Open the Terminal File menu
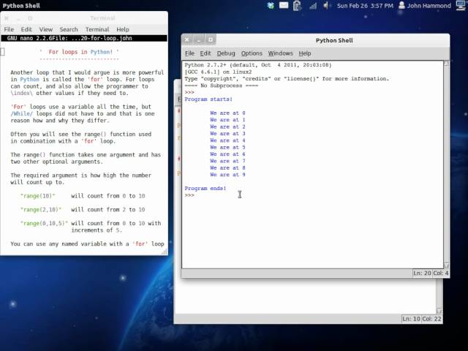The width and height of the screenshot is (468, 351). click(x=9, y=29)
